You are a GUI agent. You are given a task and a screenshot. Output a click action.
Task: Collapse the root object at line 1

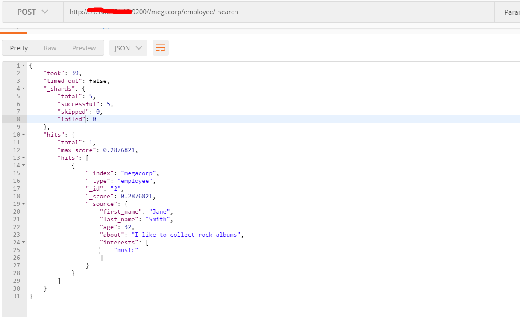point(24,65)
